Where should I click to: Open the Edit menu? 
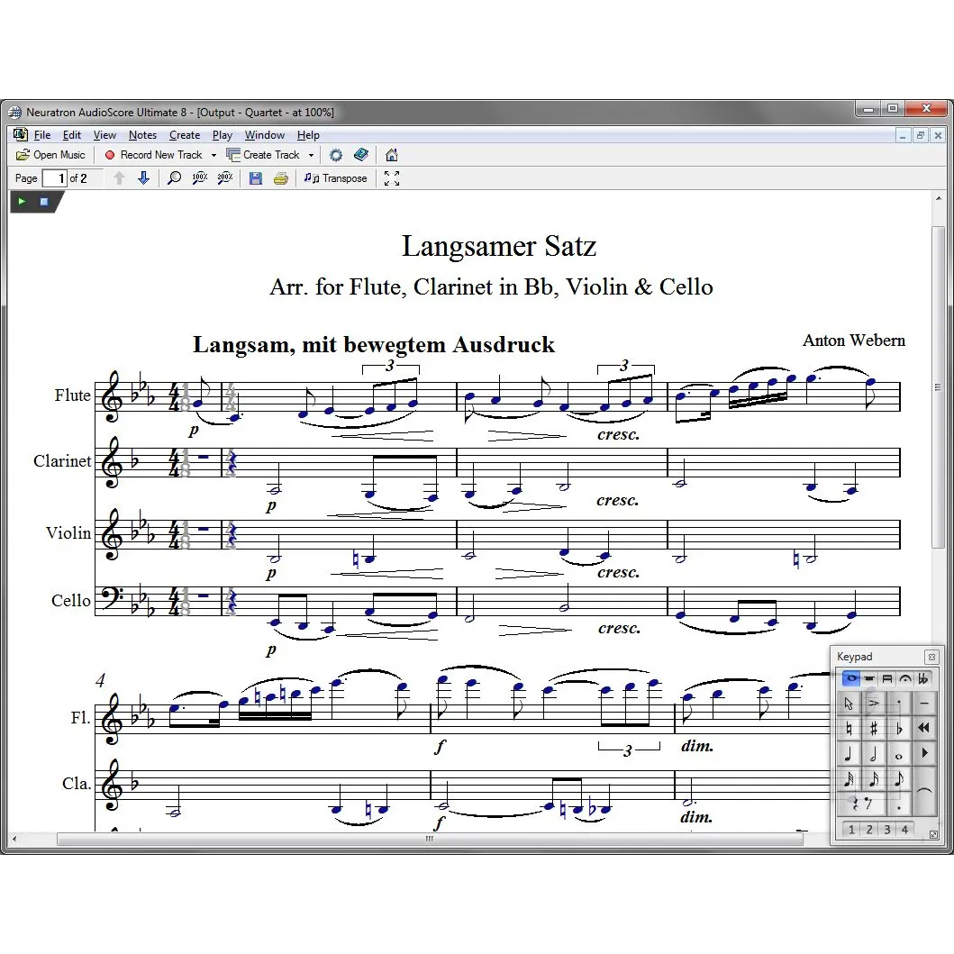(x=72, y=135)
